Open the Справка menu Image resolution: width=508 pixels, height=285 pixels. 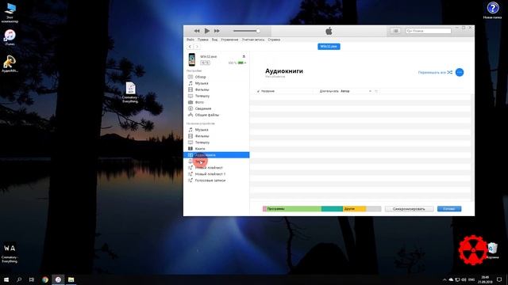[x=274, y=40]
